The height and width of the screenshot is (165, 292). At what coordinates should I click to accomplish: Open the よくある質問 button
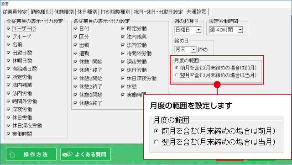[x=85, y=154]
